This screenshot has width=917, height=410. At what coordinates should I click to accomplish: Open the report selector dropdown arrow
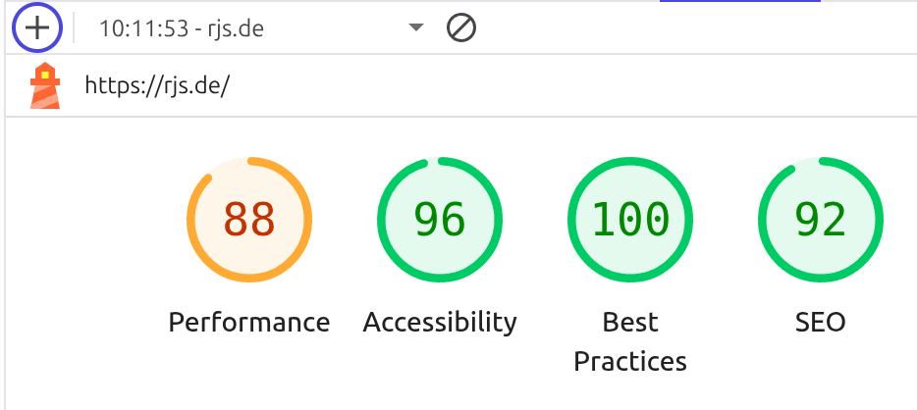click(416, 27)
